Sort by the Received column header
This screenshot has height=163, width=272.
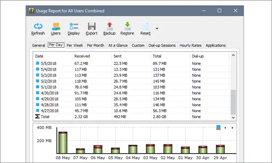pos(92,56)
